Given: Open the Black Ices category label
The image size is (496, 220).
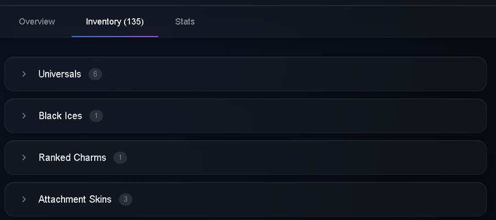Looking at the screenshot, I should (x=61, y=116).
